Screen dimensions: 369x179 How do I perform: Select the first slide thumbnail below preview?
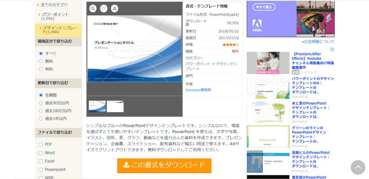point(97,106)
